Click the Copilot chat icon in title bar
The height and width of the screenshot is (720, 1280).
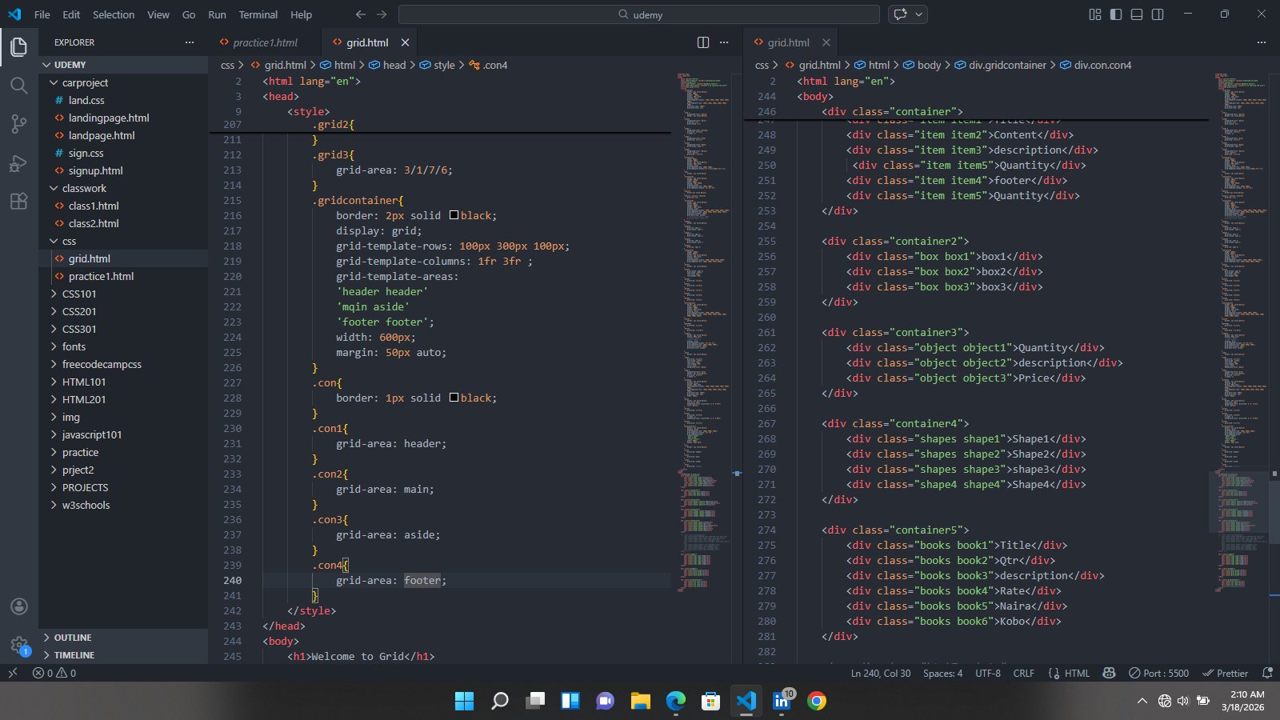[901, 14]
